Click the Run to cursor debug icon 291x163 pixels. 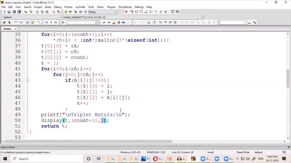coord(131,12)
